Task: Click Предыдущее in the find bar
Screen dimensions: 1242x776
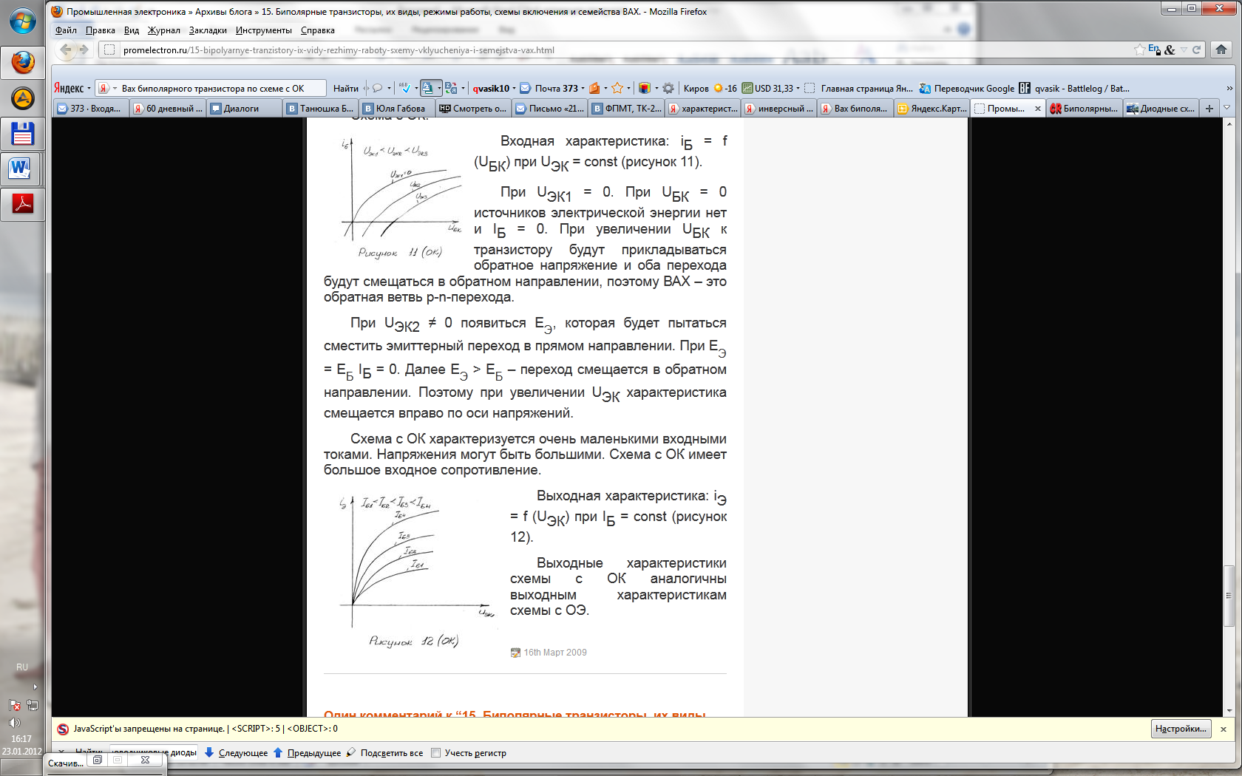Action: [x=307, y=753]
